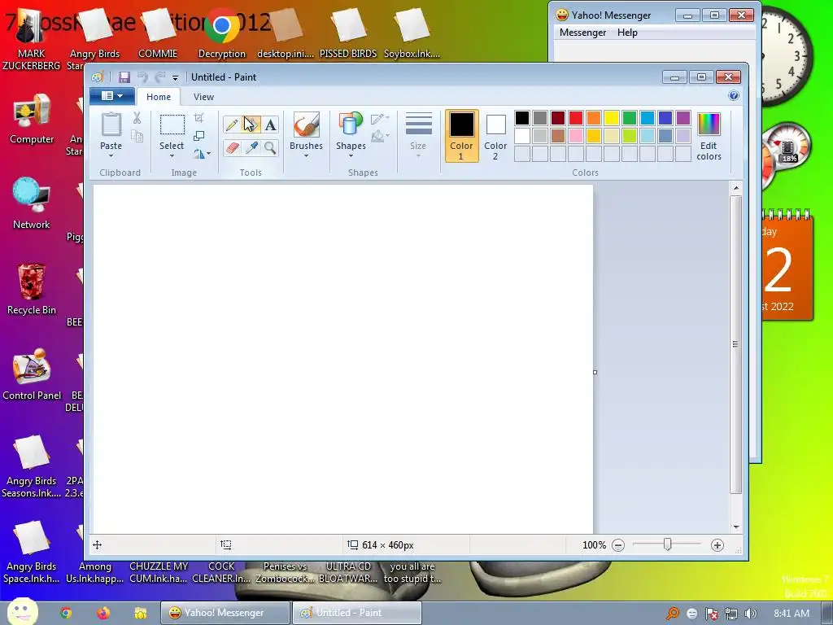Open Recycle Bin desktop icon
This screenshot has width=833, height=625.
click(x=32, y=290)
